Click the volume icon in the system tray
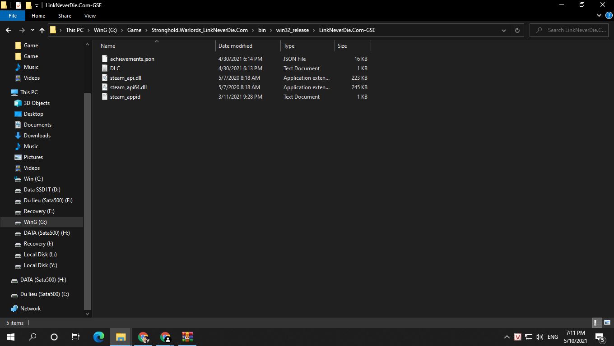614x346 pixels. [539, 337]
